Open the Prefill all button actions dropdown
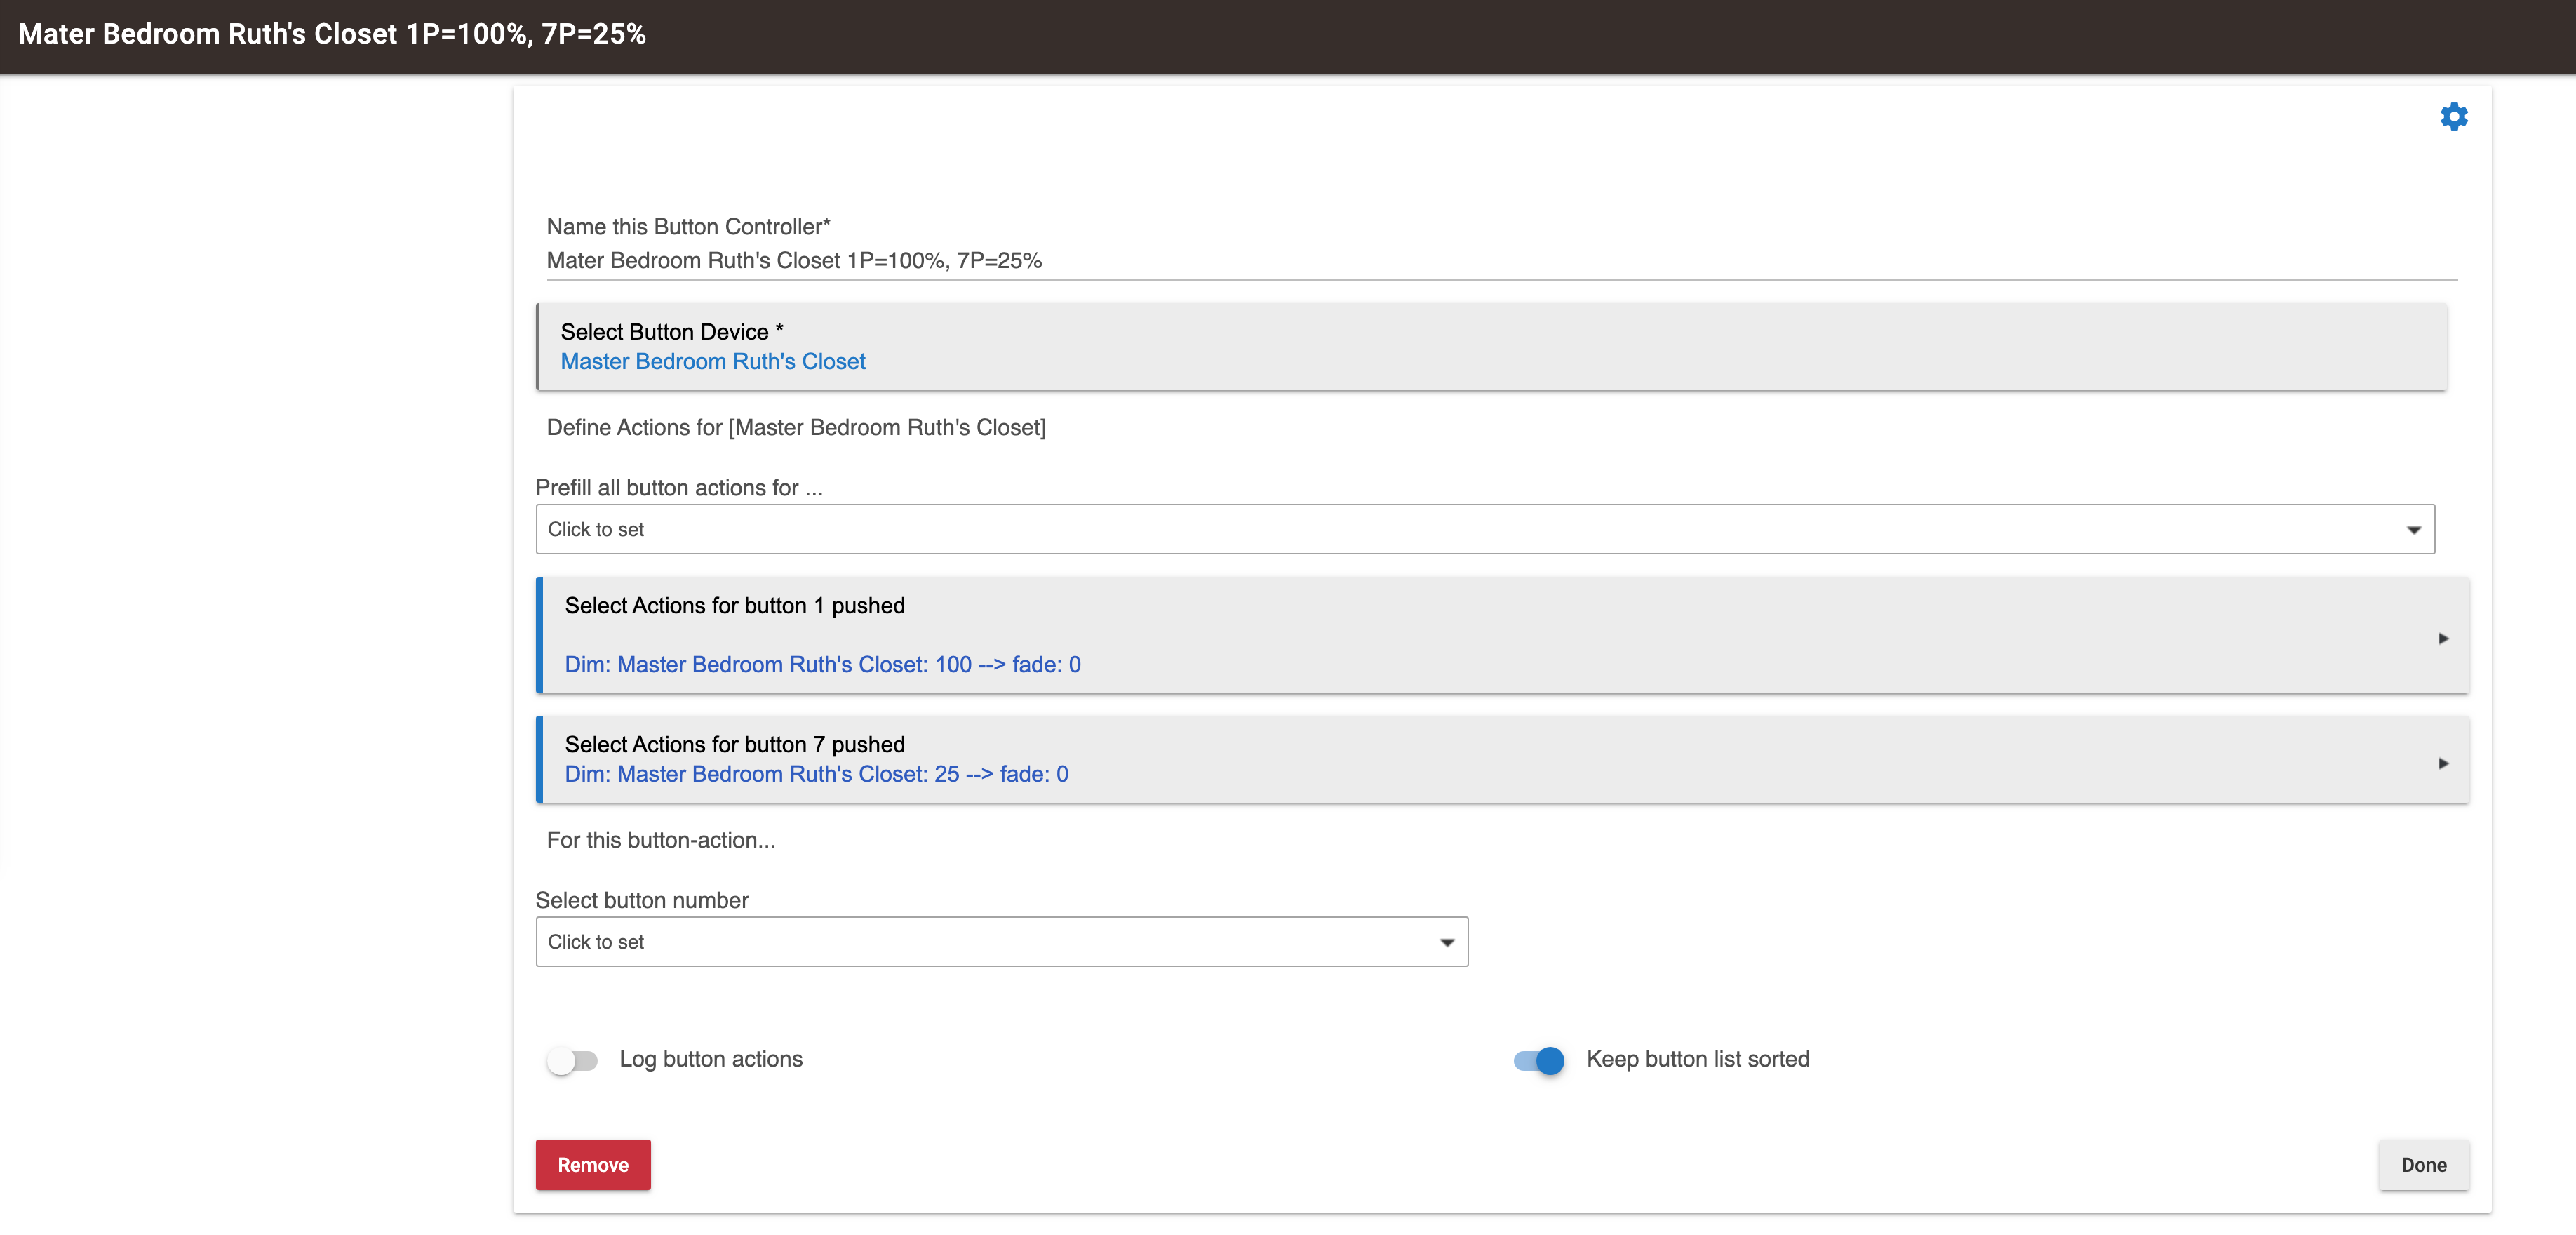The width and height of the screenshot is (2576, 1235). 1485,529
